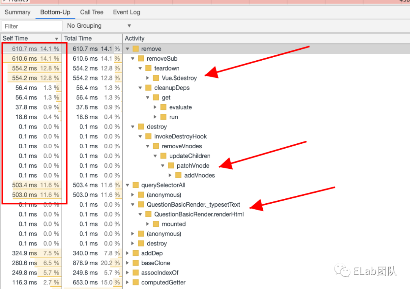Switch to the Summary tab

pos(17,12)
